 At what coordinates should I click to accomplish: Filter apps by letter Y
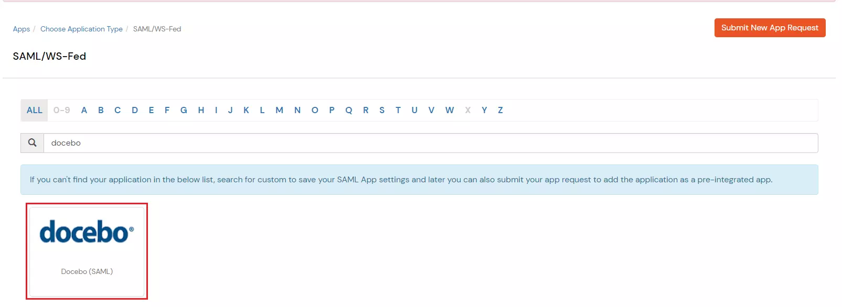(x=484, y=110)
